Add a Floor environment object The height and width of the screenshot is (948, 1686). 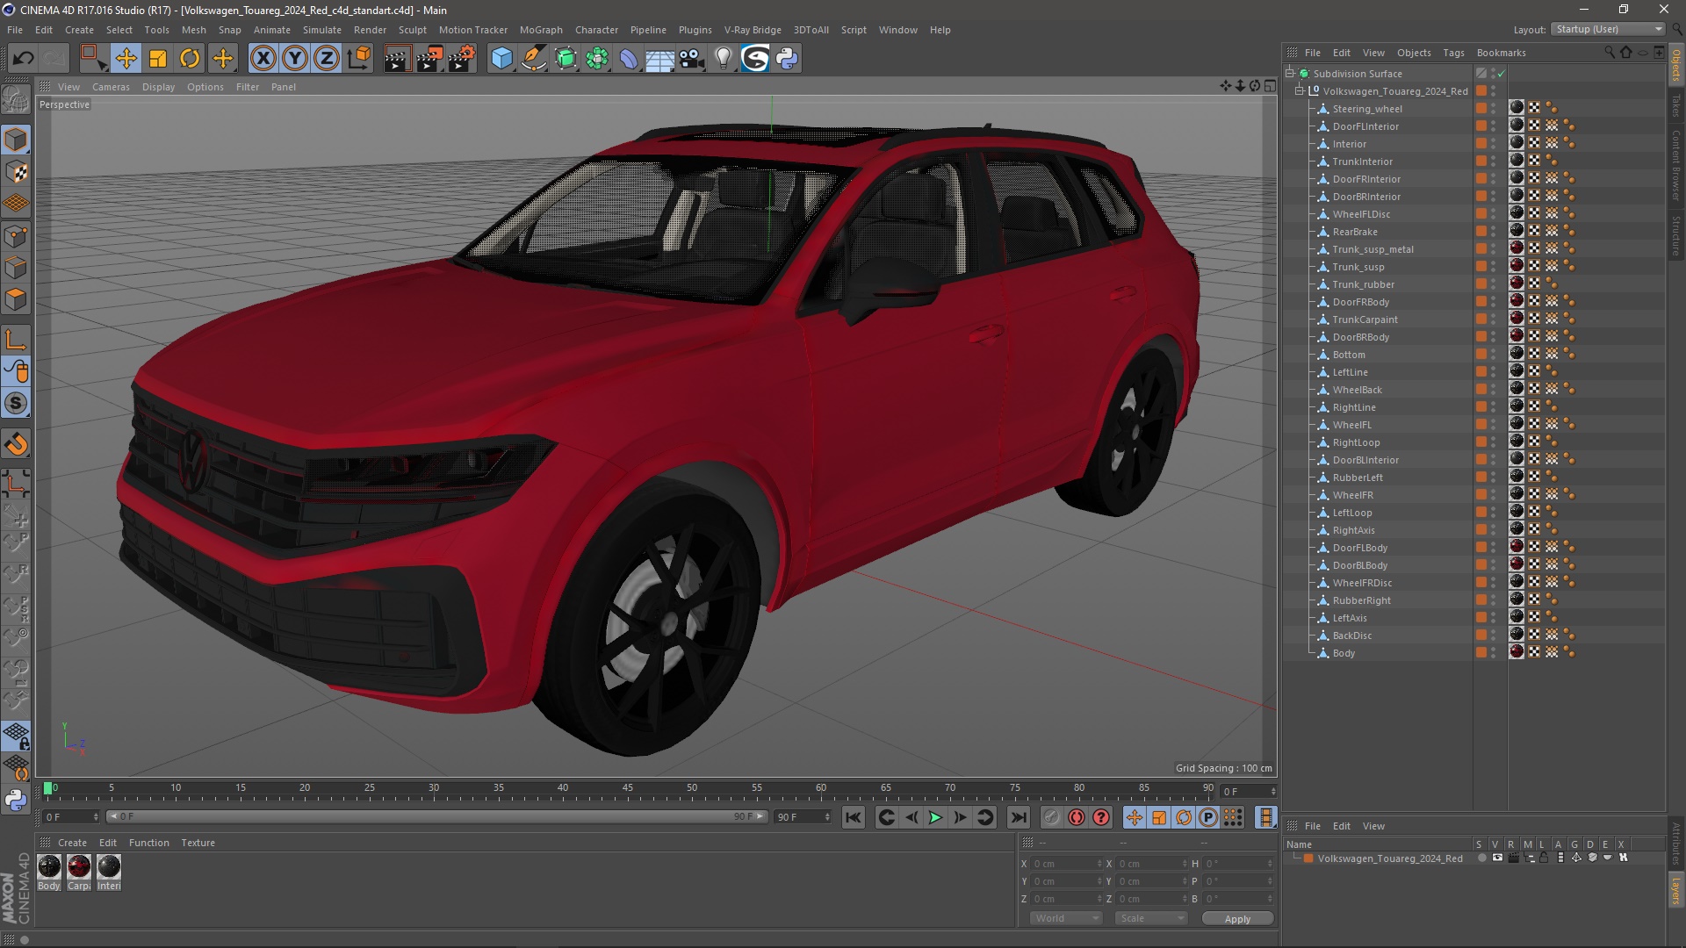point(659,59)
